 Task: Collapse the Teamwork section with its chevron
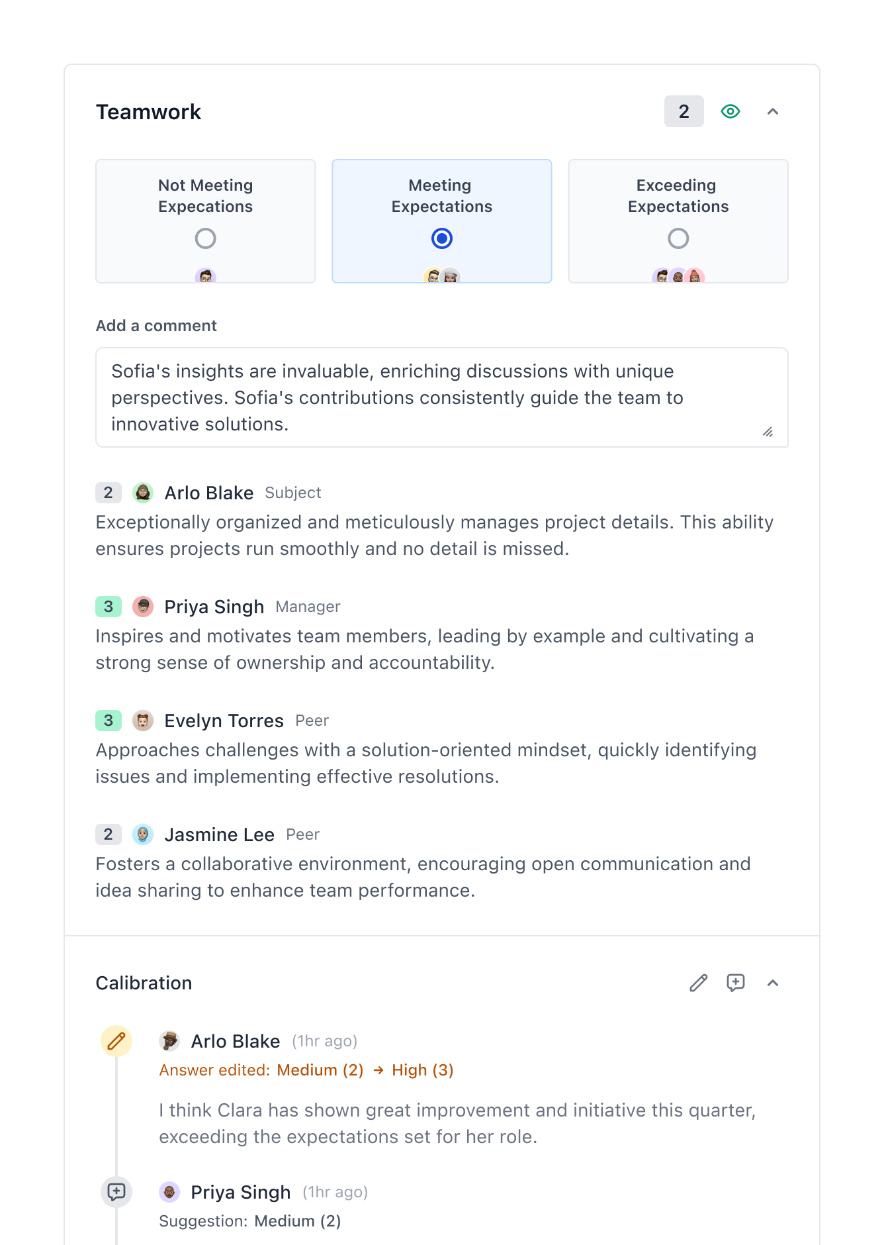(x=773, y=111)
